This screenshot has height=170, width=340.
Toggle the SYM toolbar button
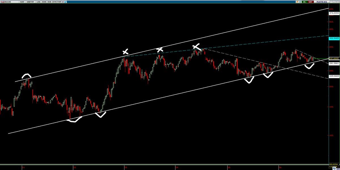pos(54,2)
